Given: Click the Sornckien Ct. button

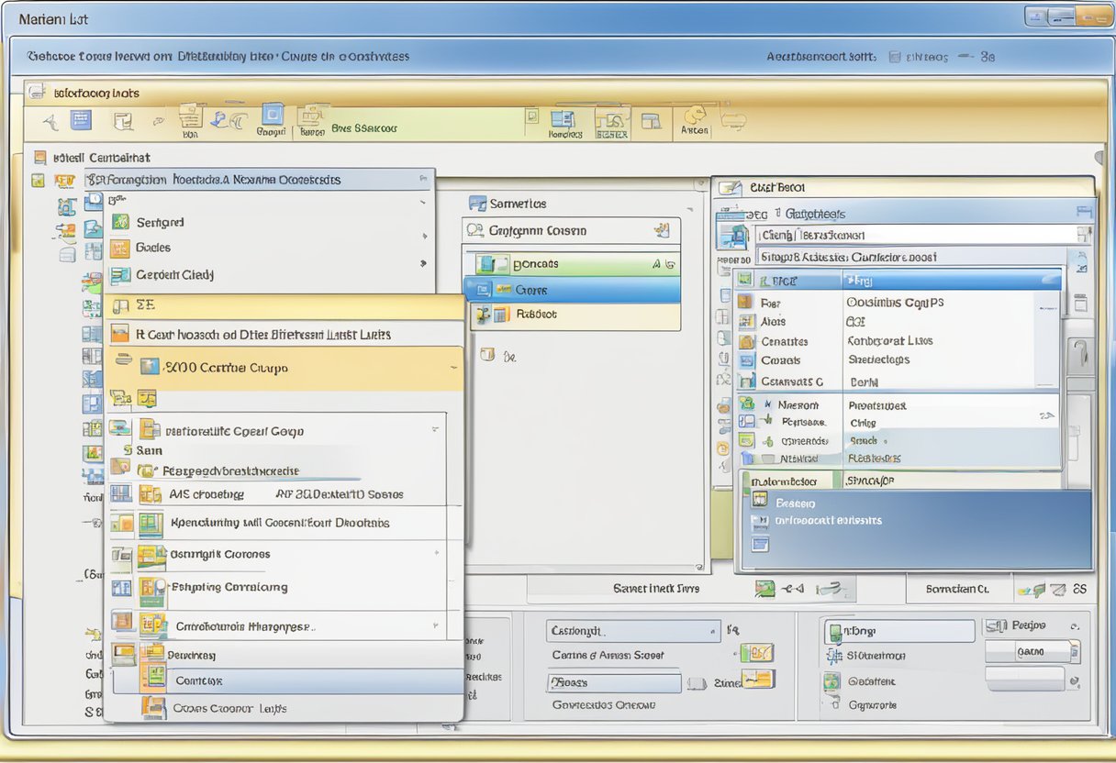Looking at the screenshot, I should pos(957,589).
